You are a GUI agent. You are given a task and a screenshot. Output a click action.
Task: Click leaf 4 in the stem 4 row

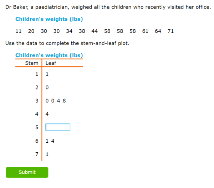tap(47, 114)
